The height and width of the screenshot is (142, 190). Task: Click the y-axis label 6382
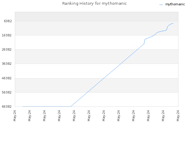[8, 21]
